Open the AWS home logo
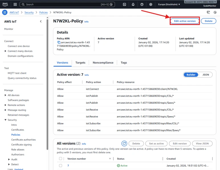This screenshot has height=170, width=220. coord(5,4)
